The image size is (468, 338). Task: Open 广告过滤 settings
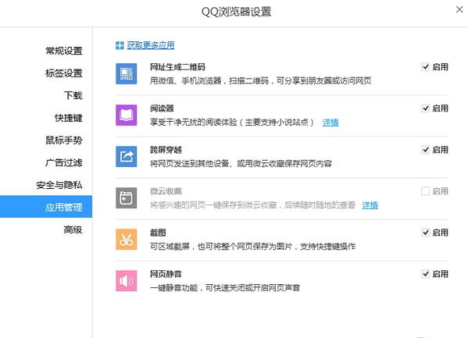[64, 162]
